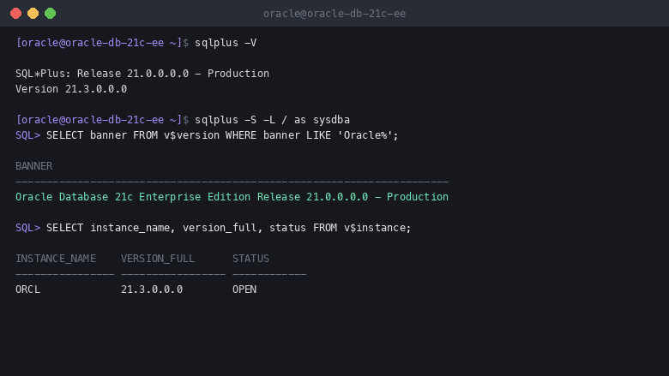The height and width of the screenshot is (376, 669).
Task: Click the SELECT instance_name query line
Action: pyautogui.click(x=229, y=228)
